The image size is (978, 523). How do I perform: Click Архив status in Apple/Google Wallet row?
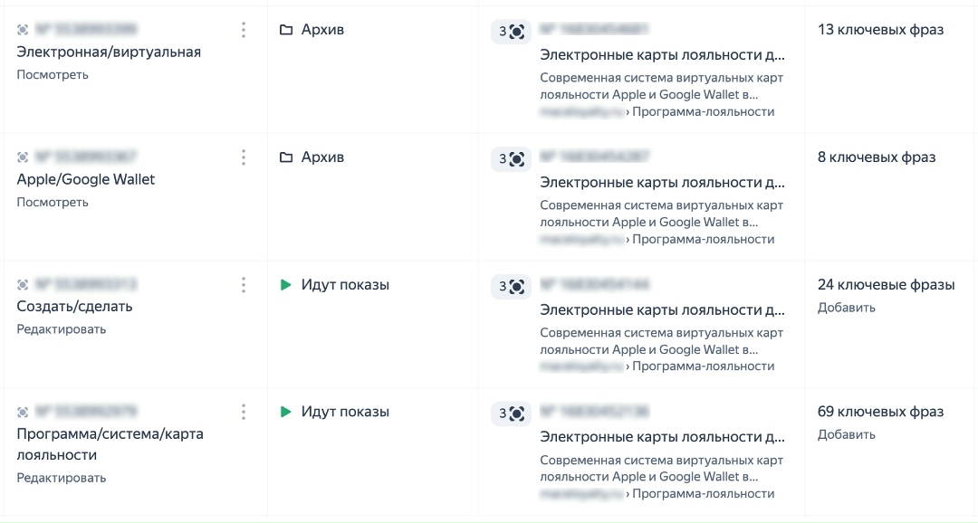[x=322, y=157]
